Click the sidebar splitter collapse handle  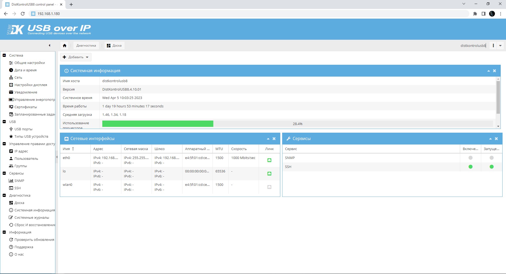click(x=57, y=157)
